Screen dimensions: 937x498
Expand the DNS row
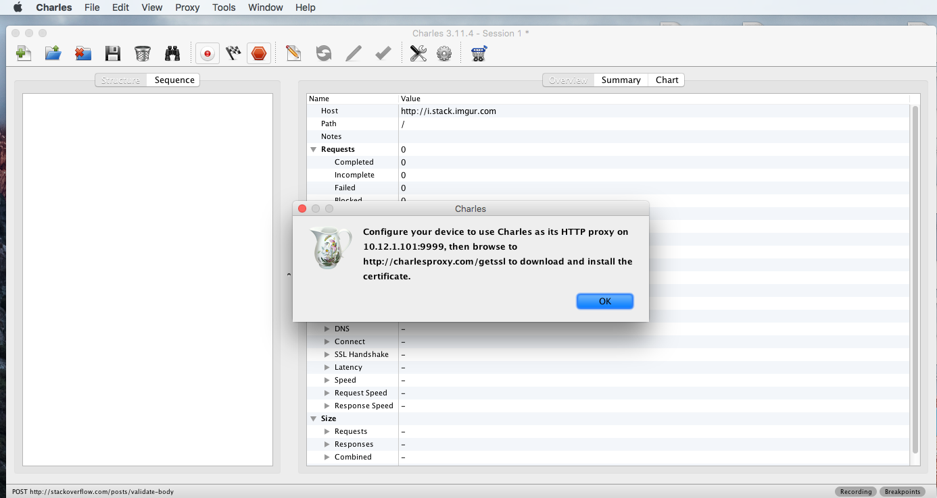click(327, 329)
